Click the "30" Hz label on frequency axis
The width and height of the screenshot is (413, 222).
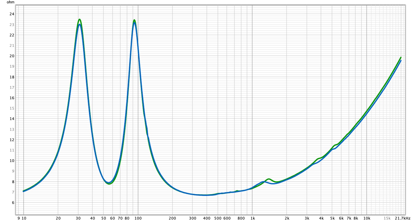[x=78, y=218]
